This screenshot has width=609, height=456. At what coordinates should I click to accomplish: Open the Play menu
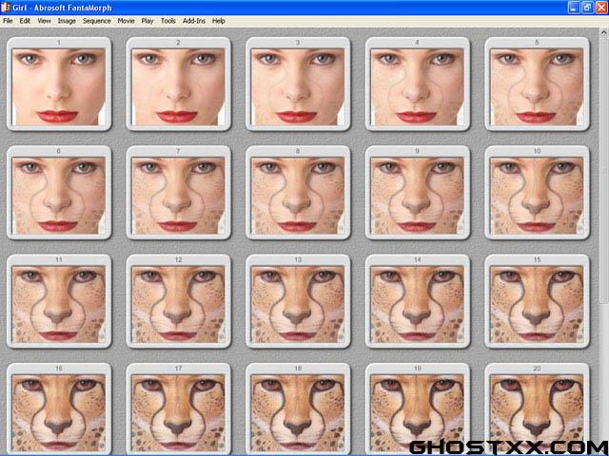[x=147, y=21]
